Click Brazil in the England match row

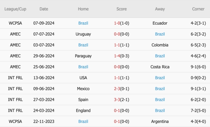[x=160, y=110]
